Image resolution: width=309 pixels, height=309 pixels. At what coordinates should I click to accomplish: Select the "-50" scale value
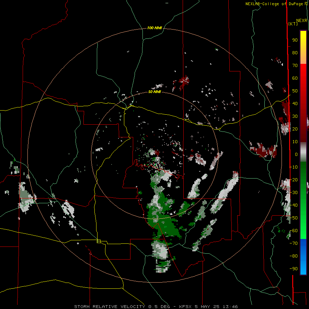[294, 218]
